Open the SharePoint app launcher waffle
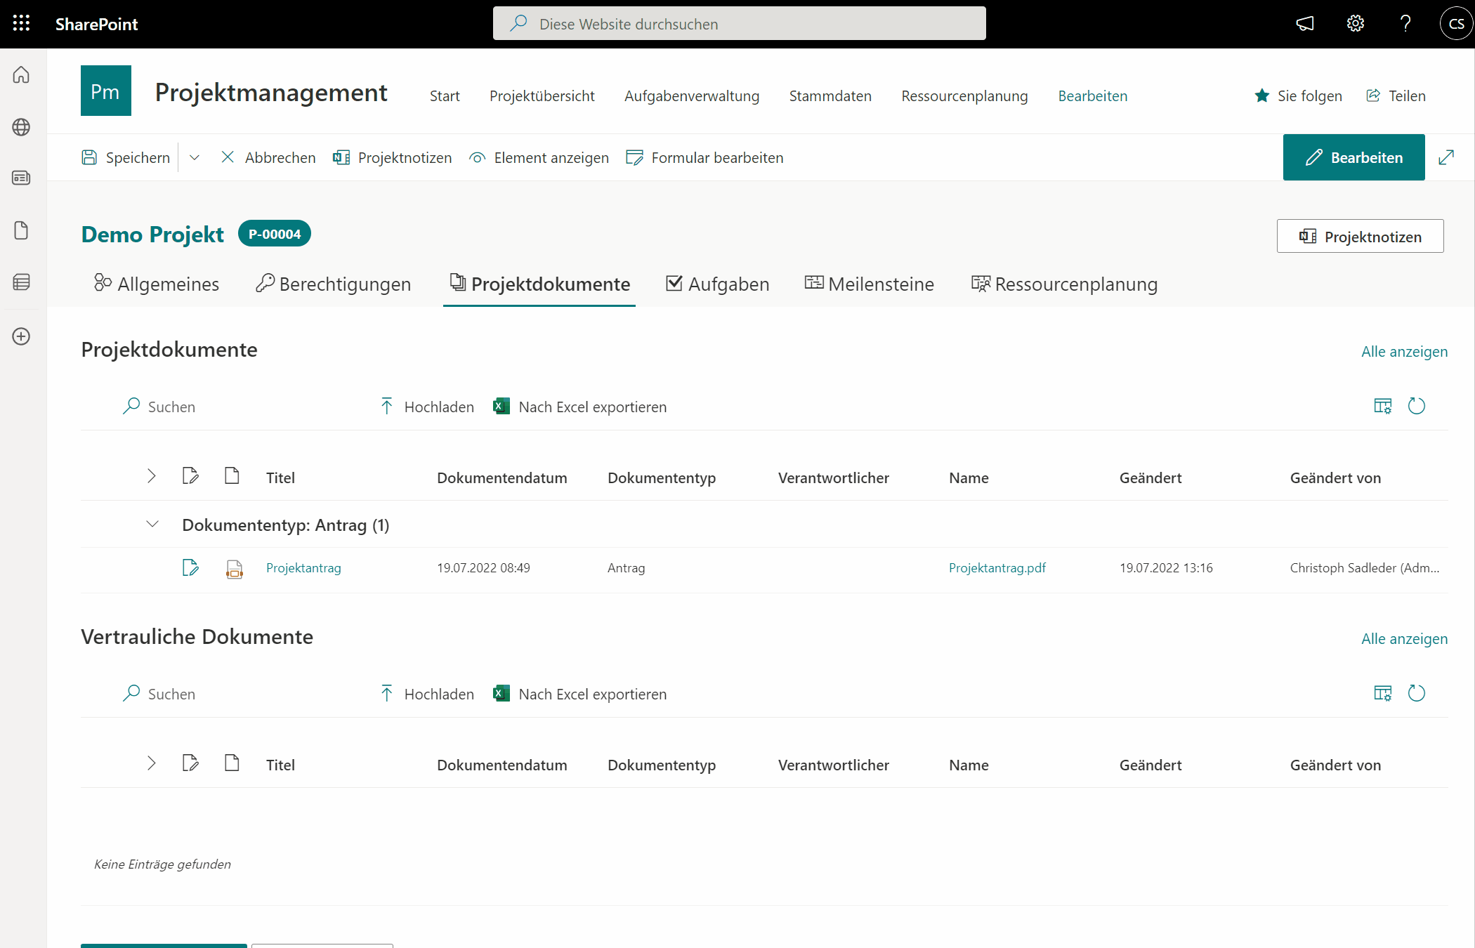The height and width of the screenshot is (948, 1475). (21, 23)
